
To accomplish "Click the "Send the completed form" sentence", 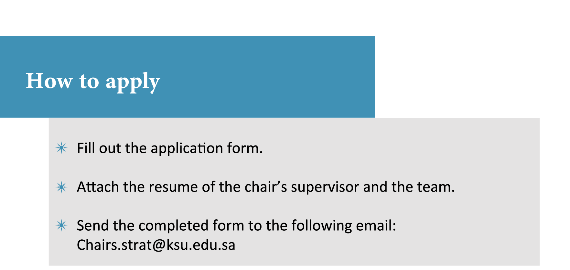I will click(x=236, y=225).
